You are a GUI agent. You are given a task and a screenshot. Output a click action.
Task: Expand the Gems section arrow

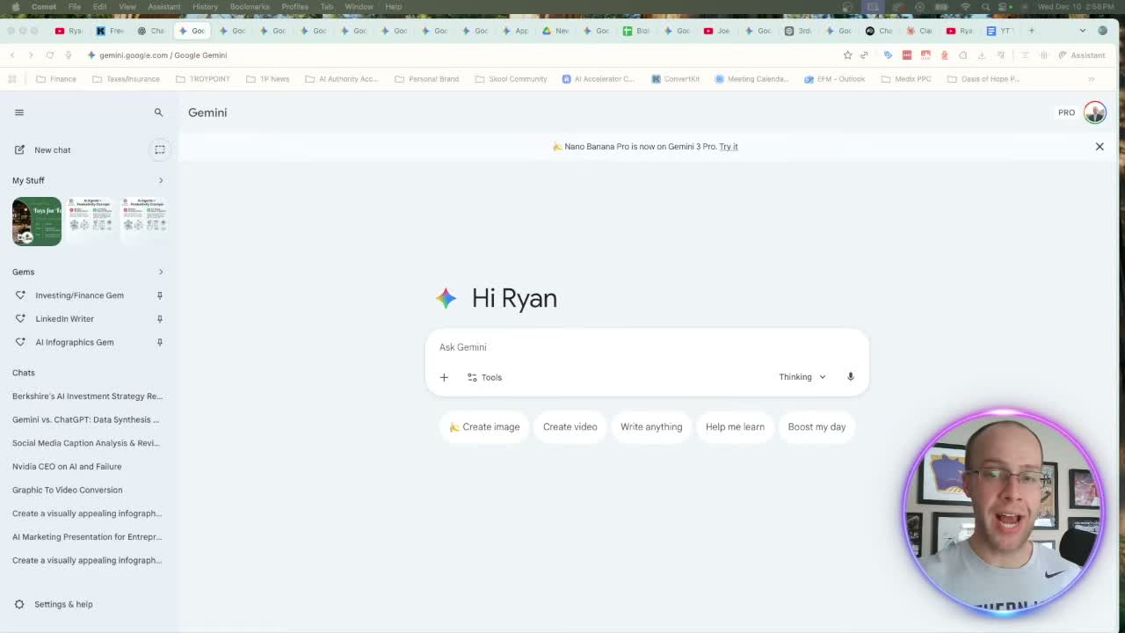161,272
